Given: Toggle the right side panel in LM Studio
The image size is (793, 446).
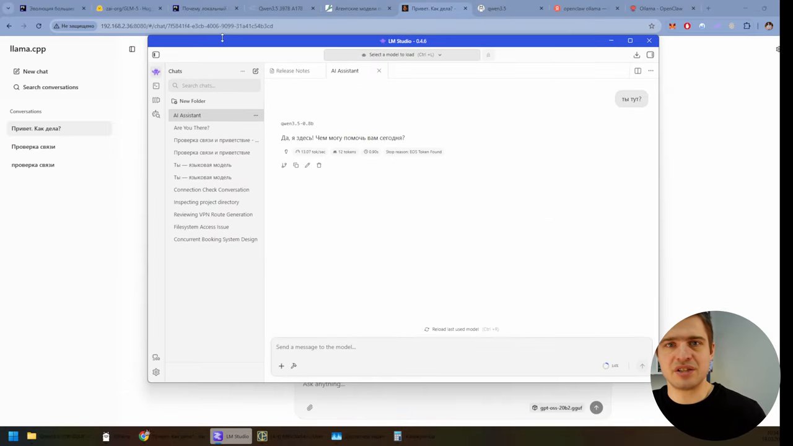Looking at the screenshot, I should (x=650, y=55).
